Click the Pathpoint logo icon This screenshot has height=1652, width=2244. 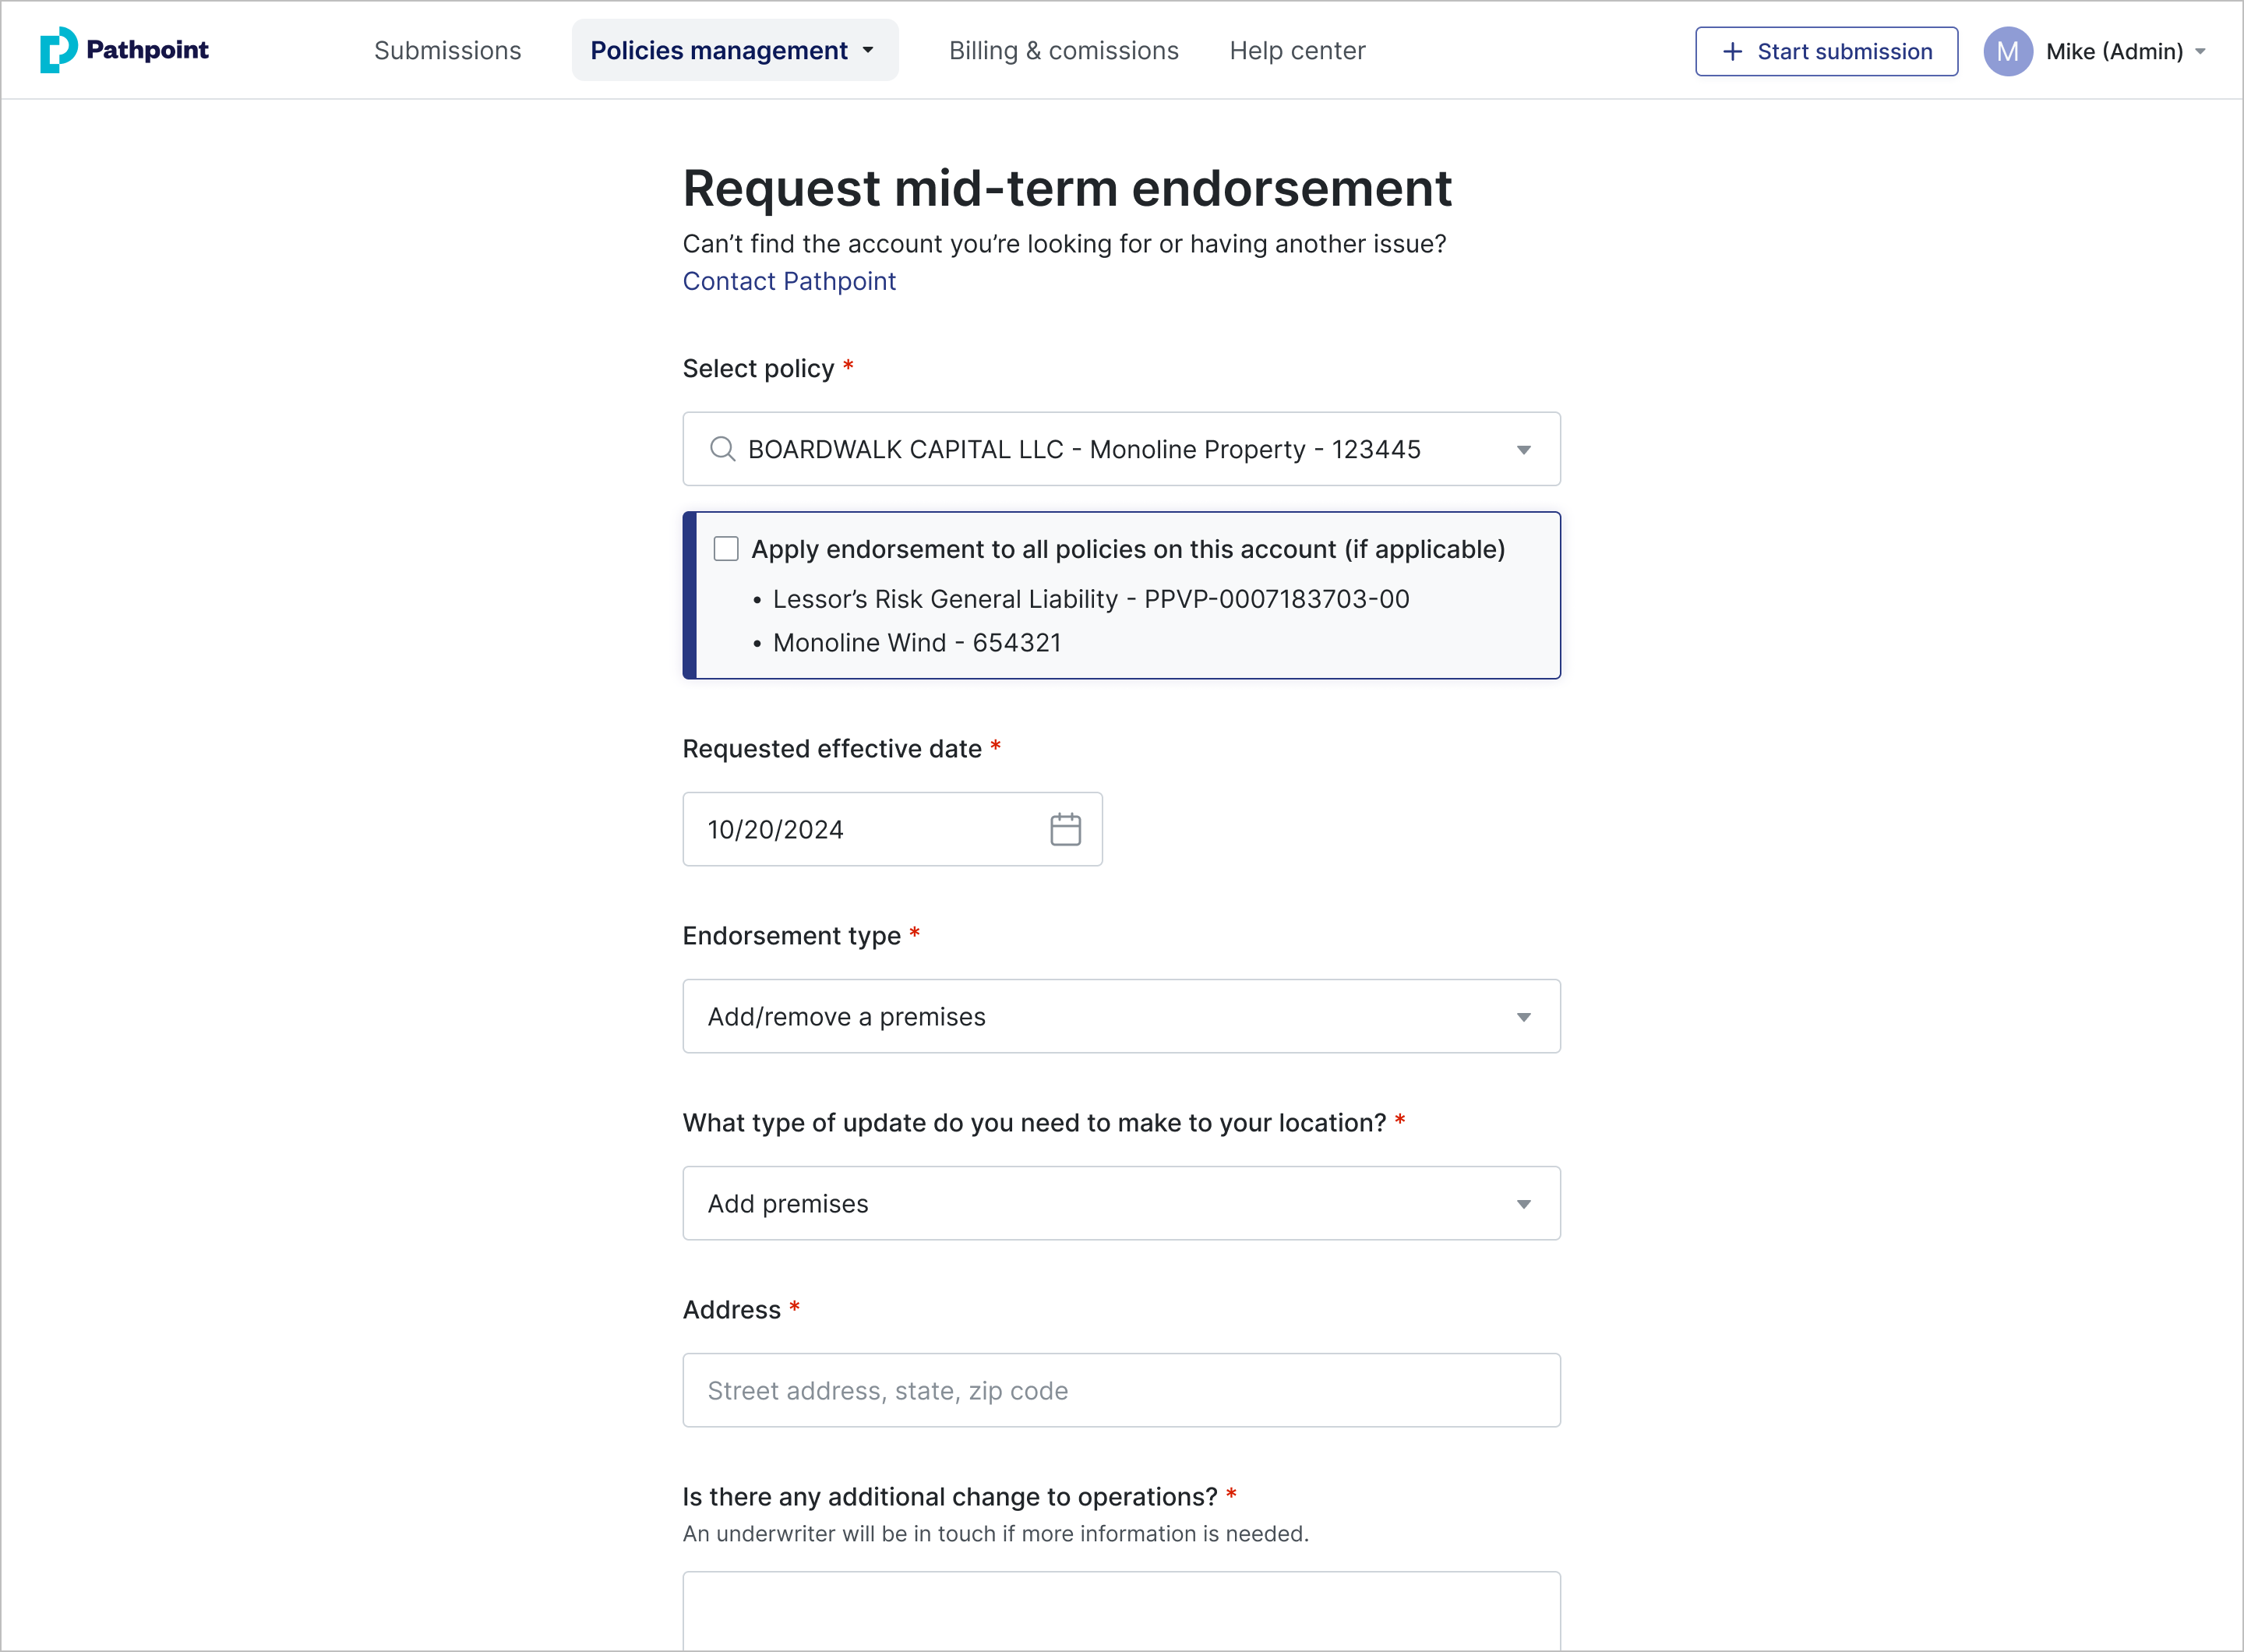[x=58, y=50]
